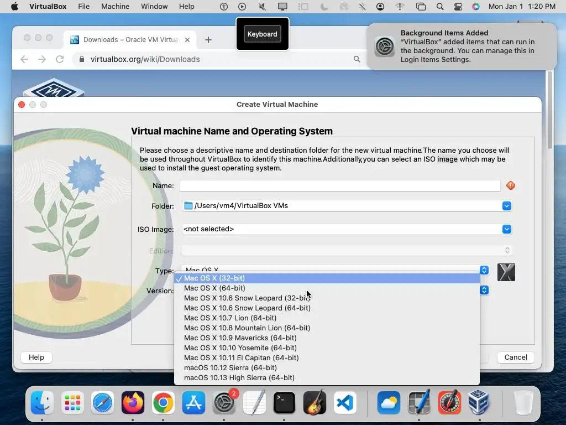Screen dimensions: 566x425
Task: Launch Firefox from the dock
Action: point(133,403)
